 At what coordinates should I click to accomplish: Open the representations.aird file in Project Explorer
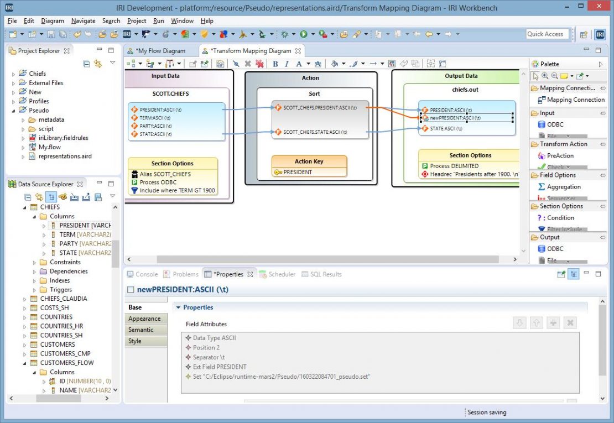tap(60, 156)
